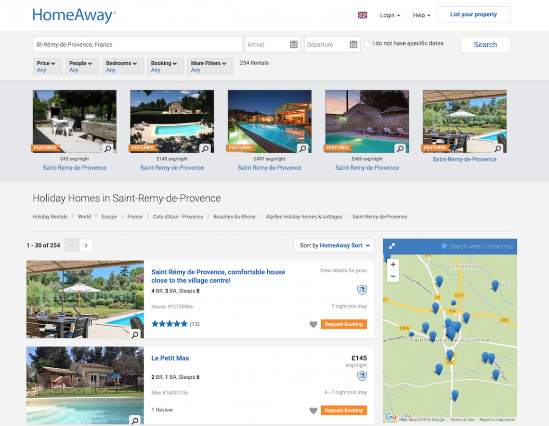Open the Sort by HomeAway Sort dropdown
This screenshot has width=549, height=426.
pyautogui.click(x=334, y=245)
